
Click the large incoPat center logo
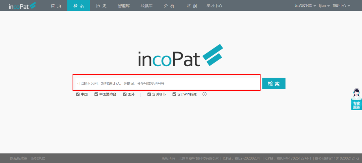pos(180,56)
